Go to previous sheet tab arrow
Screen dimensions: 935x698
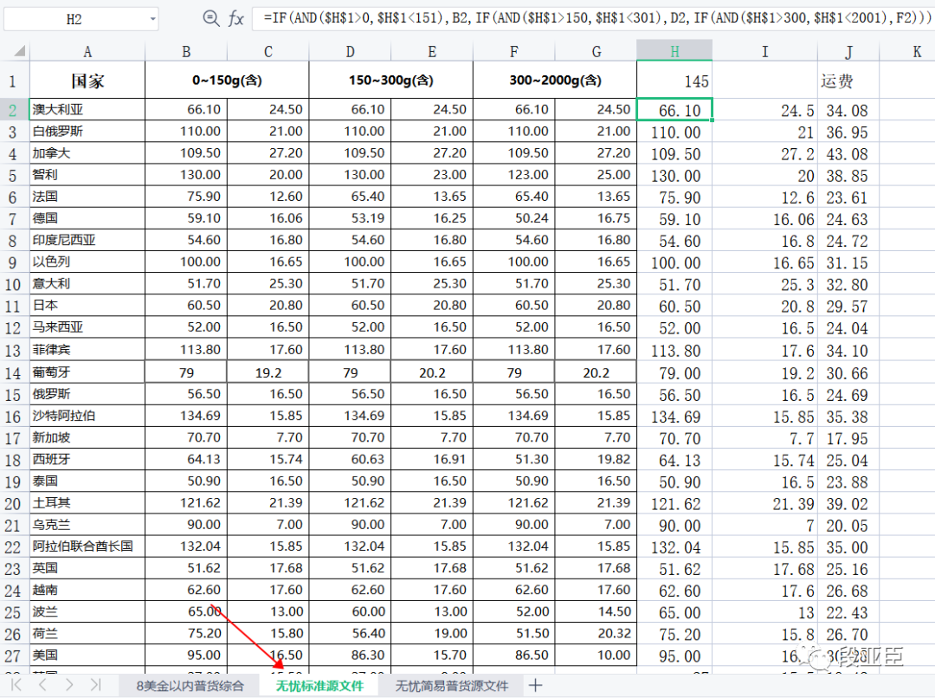point(42,685)
